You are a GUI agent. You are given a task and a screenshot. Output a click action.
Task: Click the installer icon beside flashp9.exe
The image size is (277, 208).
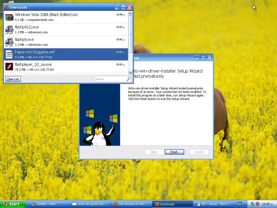pyautogui.click(x=9, y=42)
